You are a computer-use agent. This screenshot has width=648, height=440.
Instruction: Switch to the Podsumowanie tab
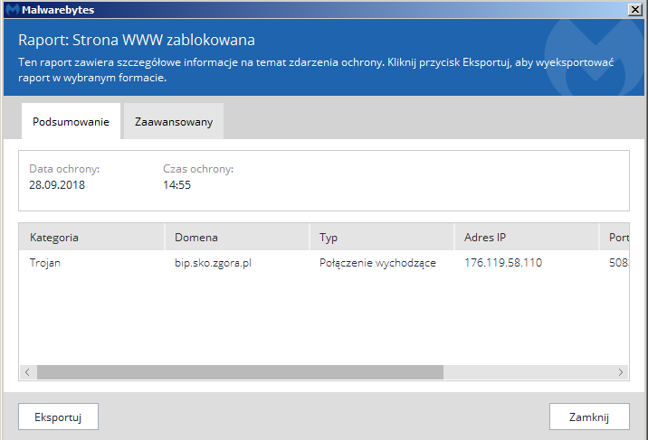click(71, 122)
